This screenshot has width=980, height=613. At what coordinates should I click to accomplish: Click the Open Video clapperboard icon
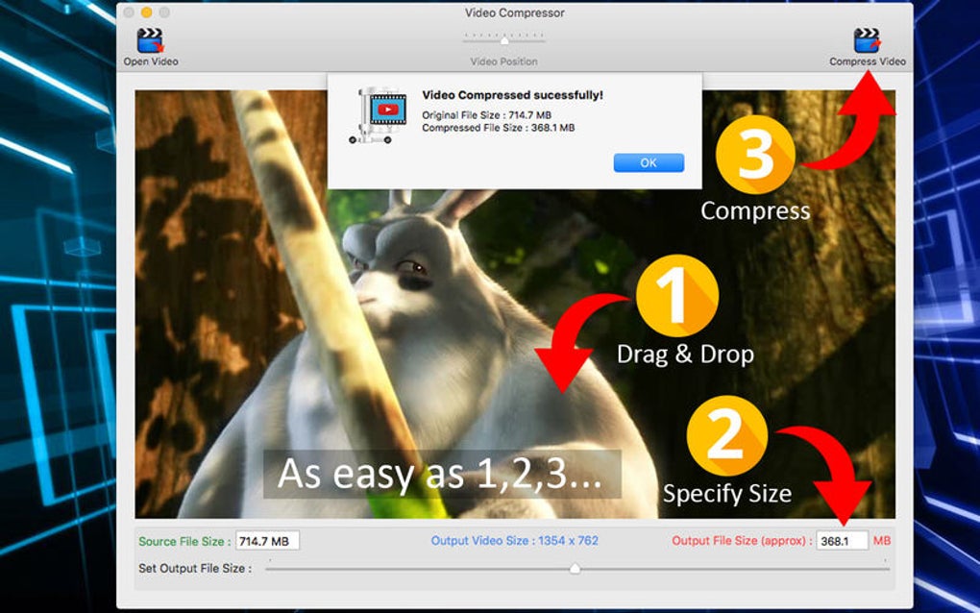click(150, 40)
